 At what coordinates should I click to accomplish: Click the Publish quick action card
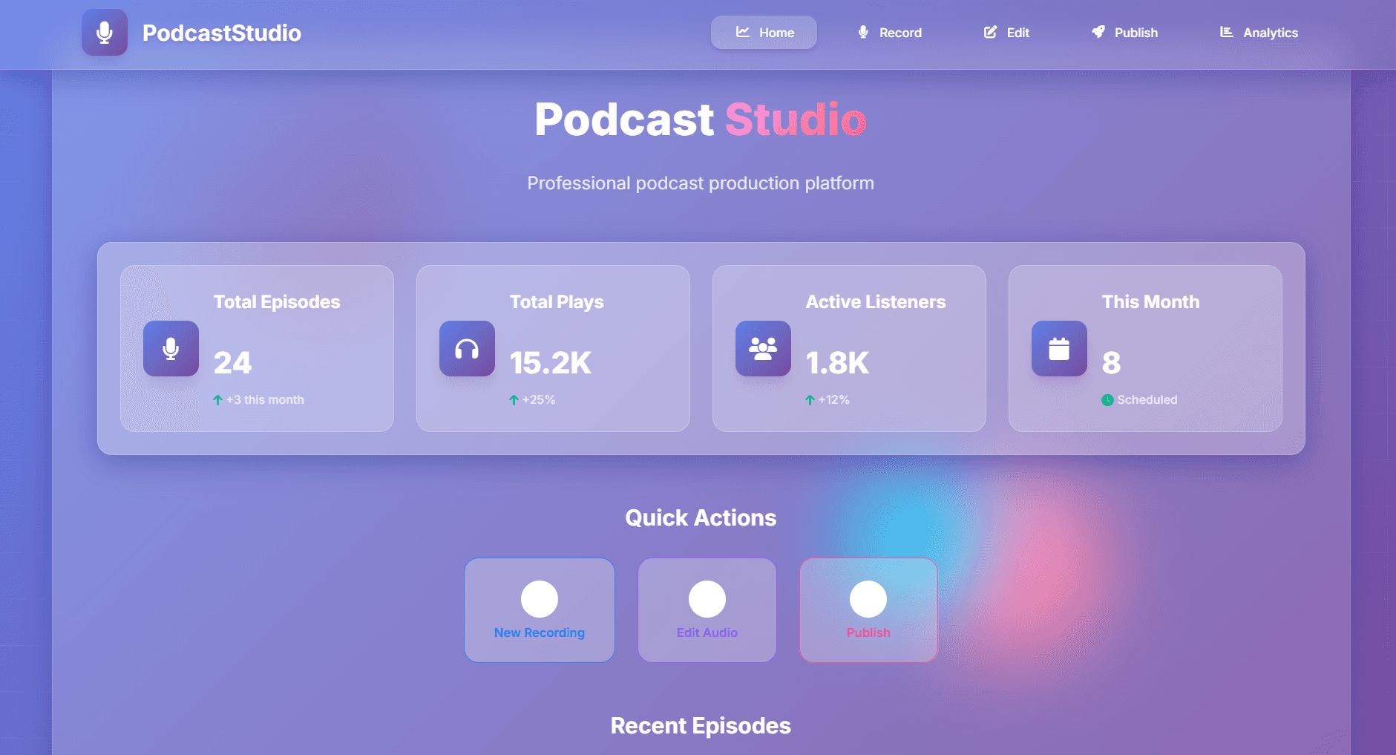868,609
